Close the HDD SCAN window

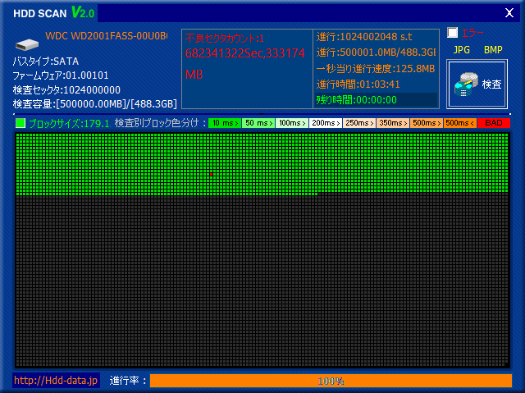[509, 13]
